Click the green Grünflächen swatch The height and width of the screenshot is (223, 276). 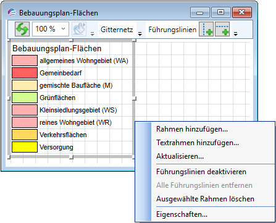pyautogui.click(x=25, y=98)
